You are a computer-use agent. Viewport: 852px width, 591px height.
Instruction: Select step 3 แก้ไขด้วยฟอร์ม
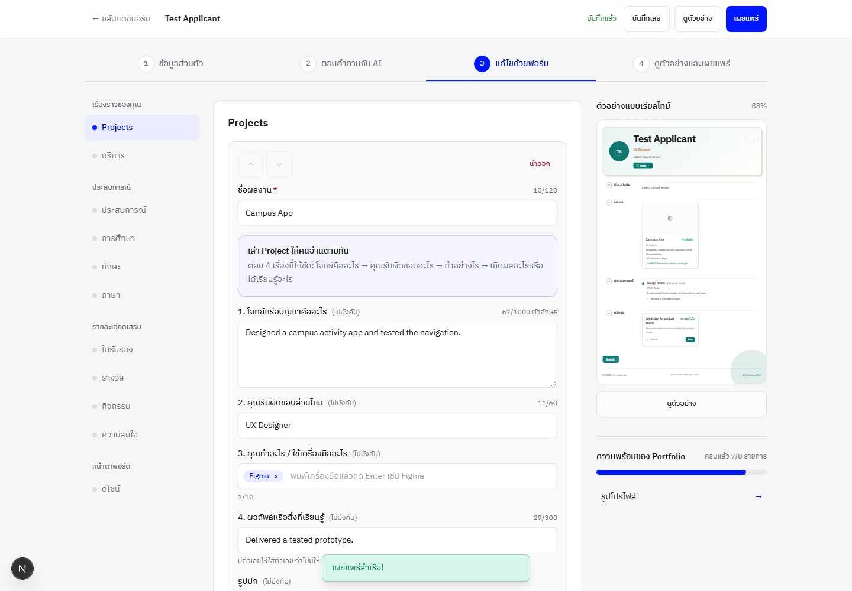click(x=511, y=63)
